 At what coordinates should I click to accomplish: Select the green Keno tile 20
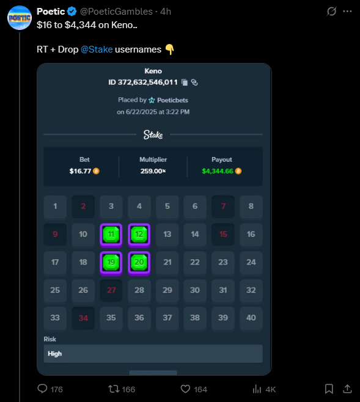point(139,262)
